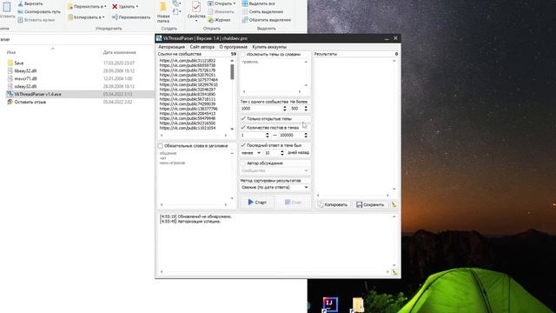Click the down arrow of the links list scrollbar
Viewport: 556px width, 313px height.
tap(232, 129)
